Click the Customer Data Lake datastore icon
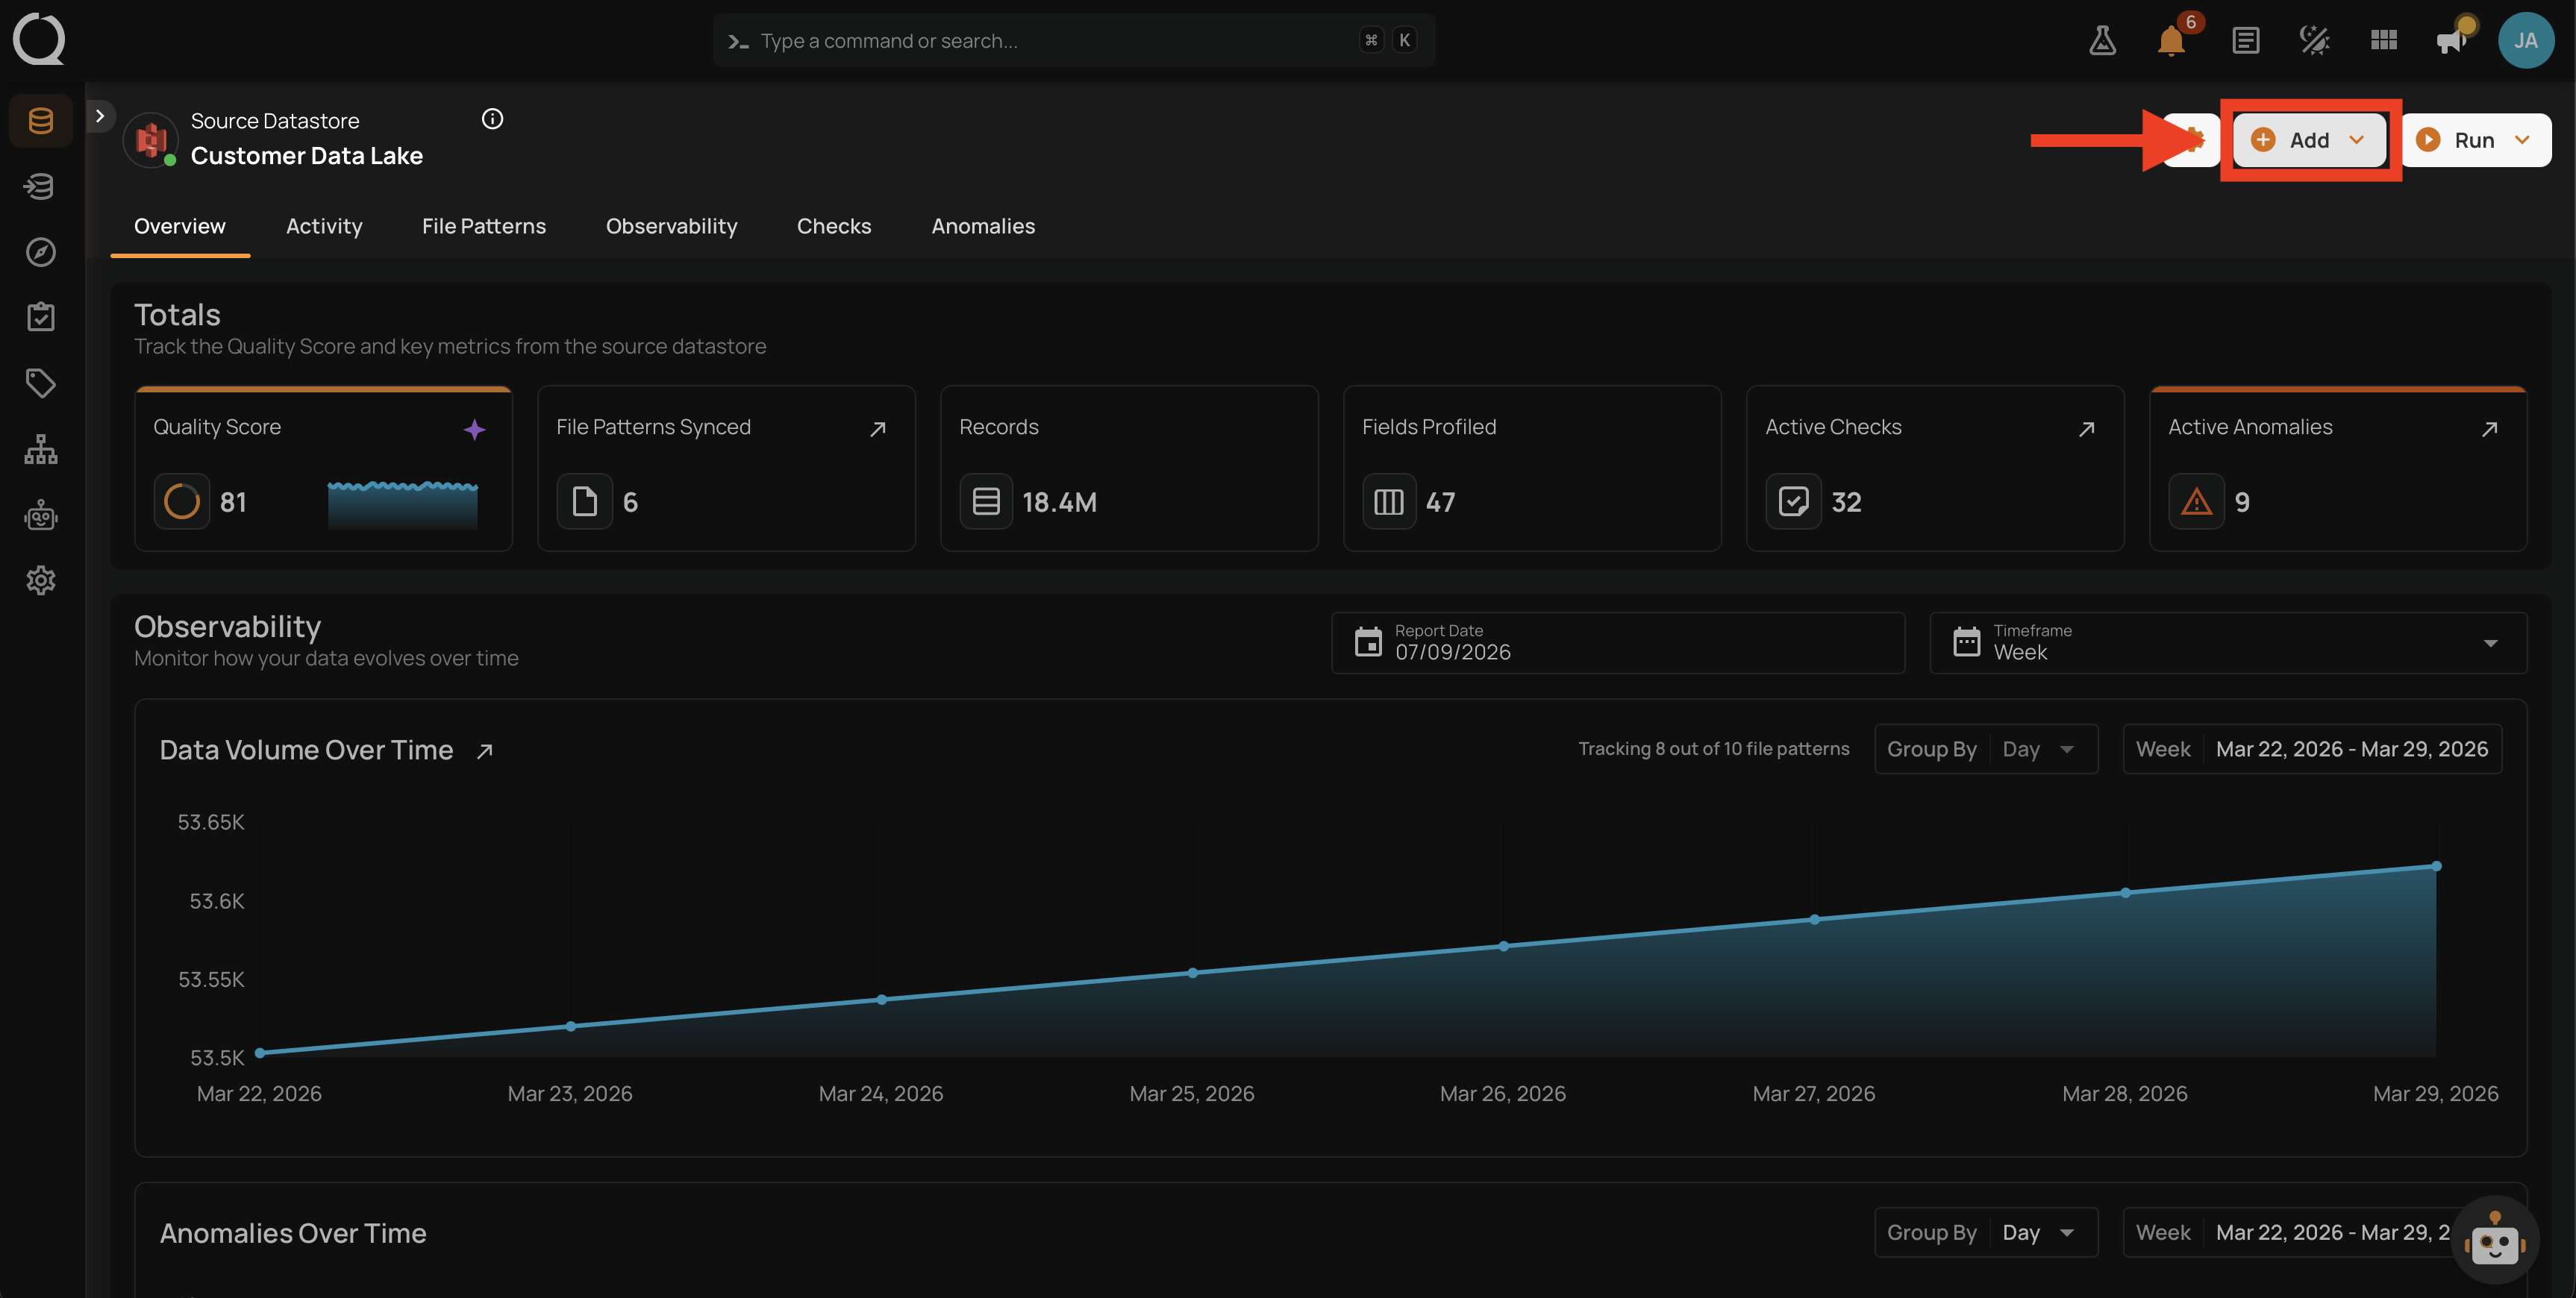The image size is (2576, 1298). click(151, 140)
